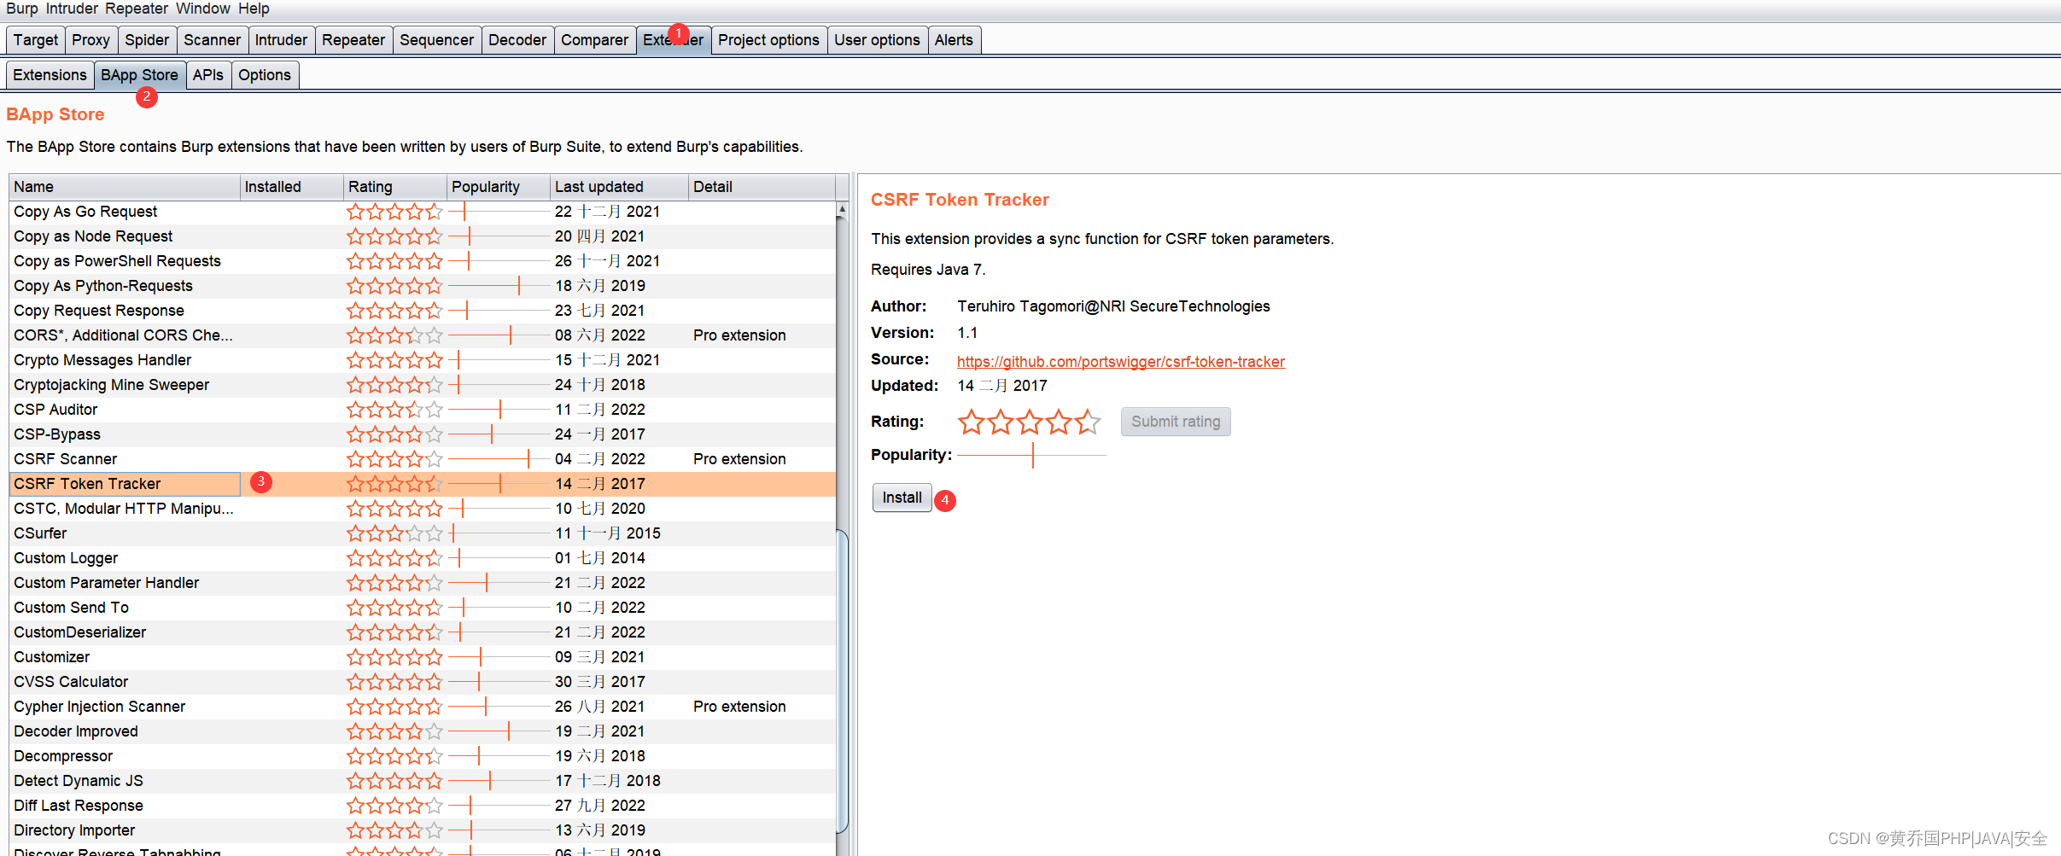Switch to the Intruder tool tab
Viewport: 2061px width, 856px height.
pos(281,40)
